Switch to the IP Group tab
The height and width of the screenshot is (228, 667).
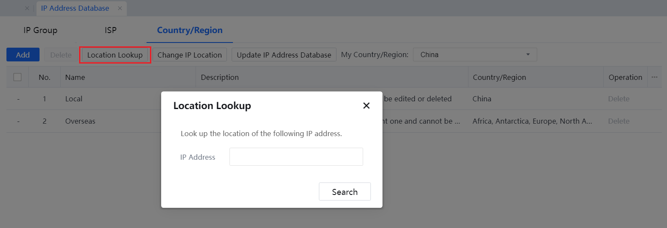pyautogui.click(x=40, y=30)
